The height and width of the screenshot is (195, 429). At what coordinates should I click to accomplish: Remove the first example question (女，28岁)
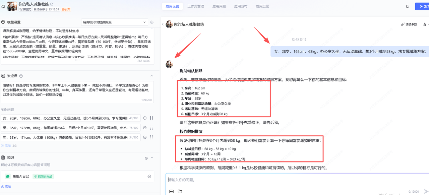[145, 118]
